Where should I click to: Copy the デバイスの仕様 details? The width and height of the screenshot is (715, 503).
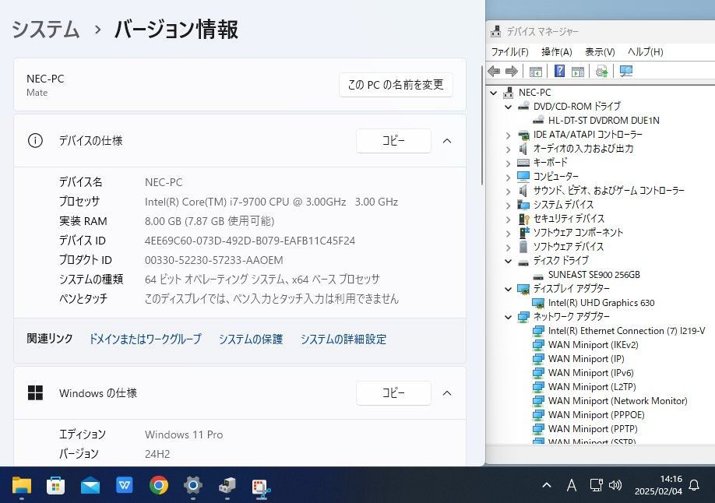pos(393,141)
